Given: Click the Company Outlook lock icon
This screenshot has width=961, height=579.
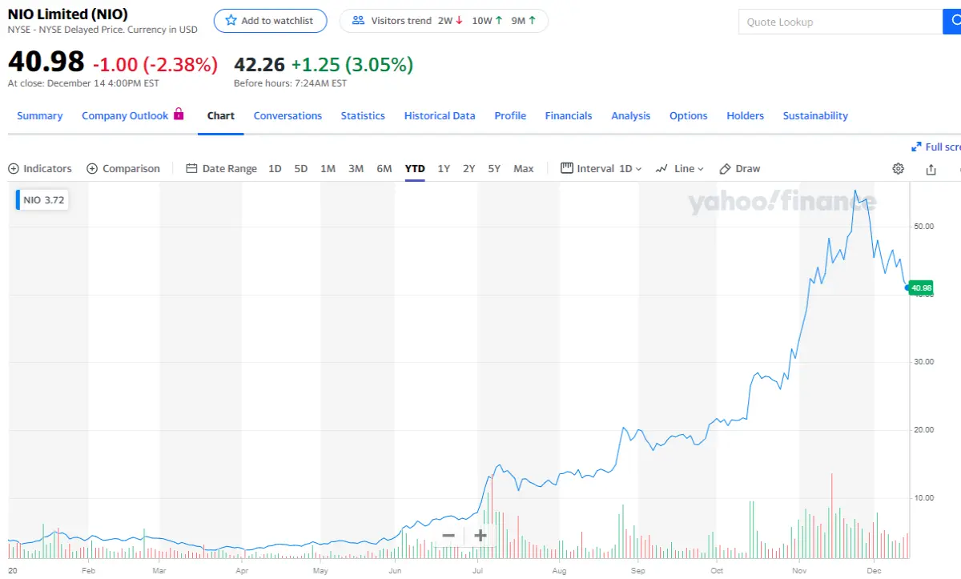Looking at the screenshot, I should point(179,114).
